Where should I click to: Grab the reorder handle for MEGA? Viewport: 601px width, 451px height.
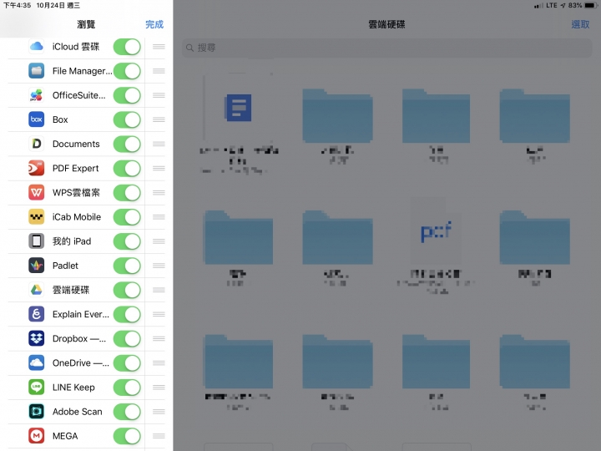(159, 436)
